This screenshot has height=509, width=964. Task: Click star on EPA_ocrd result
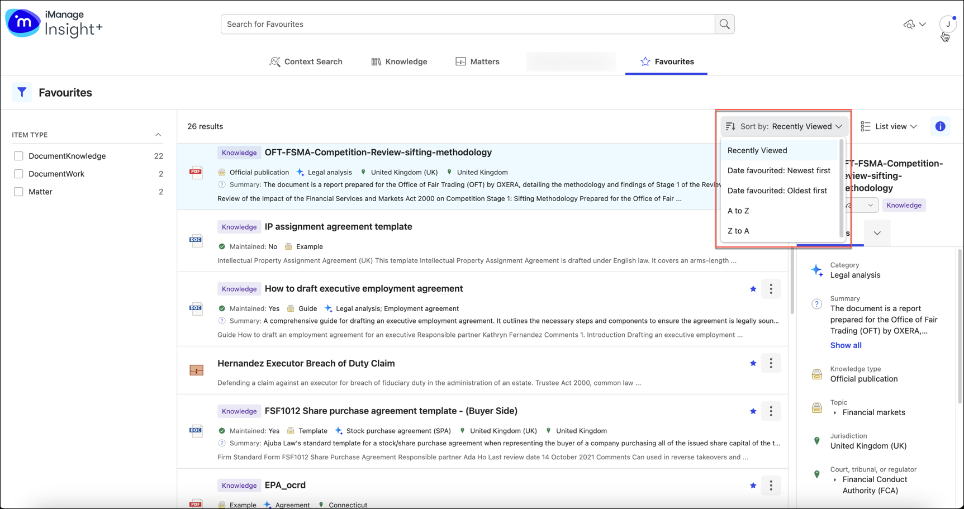(753, 486)
